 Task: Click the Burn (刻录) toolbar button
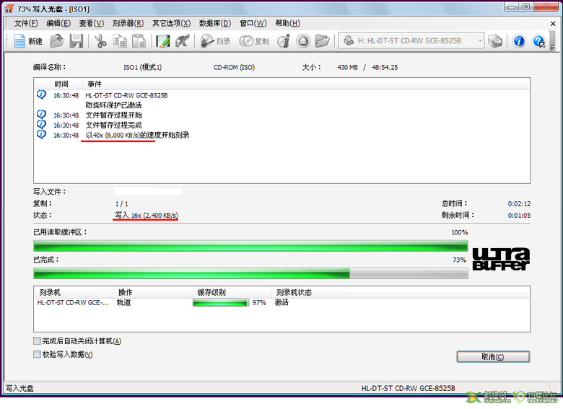click(x=216, y=41)
